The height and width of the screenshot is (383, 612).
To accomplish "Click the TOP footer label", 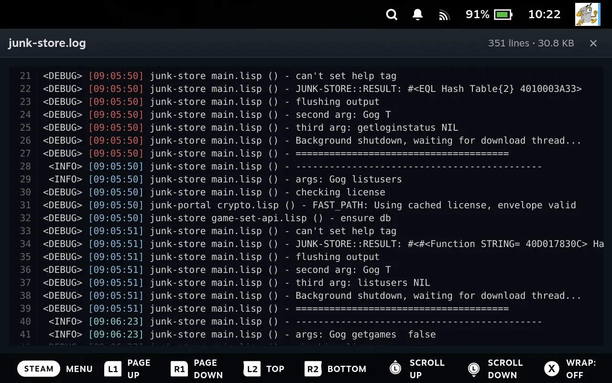I will click(x=275, y=369).
